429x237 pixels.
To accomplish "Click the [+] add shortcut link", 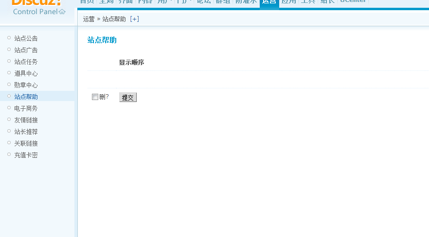I will [134, 19].
